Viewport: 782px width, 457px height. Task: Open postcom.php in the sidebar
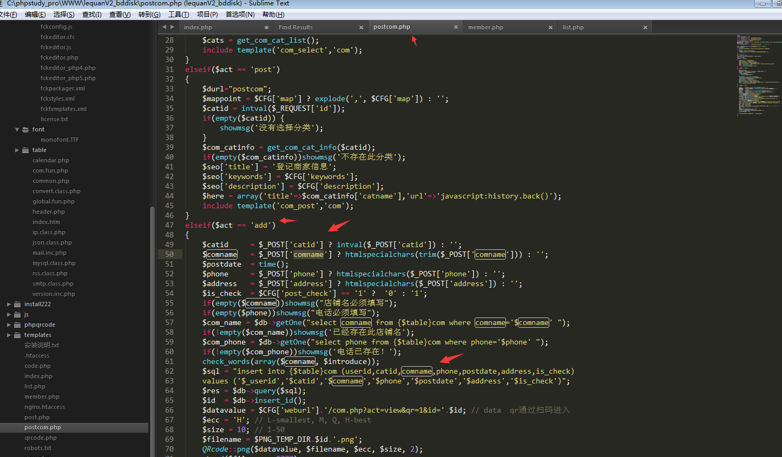point(43,428)
